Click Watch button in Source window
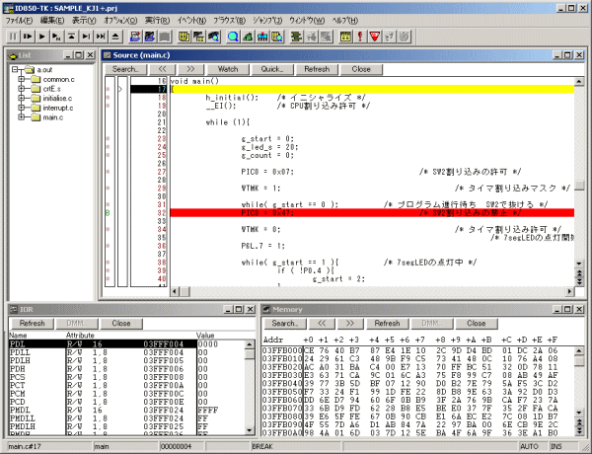Screen dimensions: 592x454 click(x=228, y=69)
